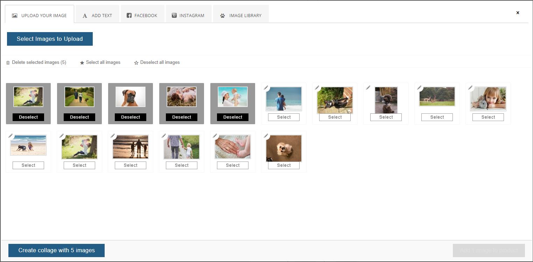Select the black dog in grass image
Image resolution: width=533 pixels, height=262 pixels.
tap(335, 117)
